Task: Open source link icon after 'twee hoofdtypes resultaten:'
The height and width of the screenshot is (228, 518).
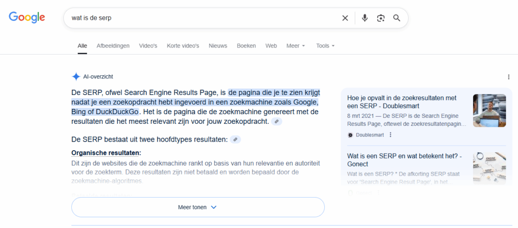Action: [236, 140]
